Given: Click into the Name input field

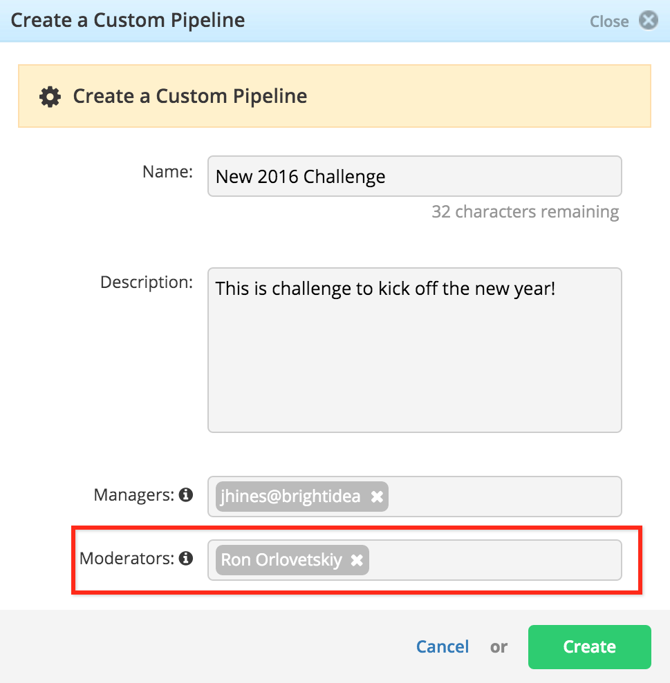Looking at the screenshot, I should 414,176.
